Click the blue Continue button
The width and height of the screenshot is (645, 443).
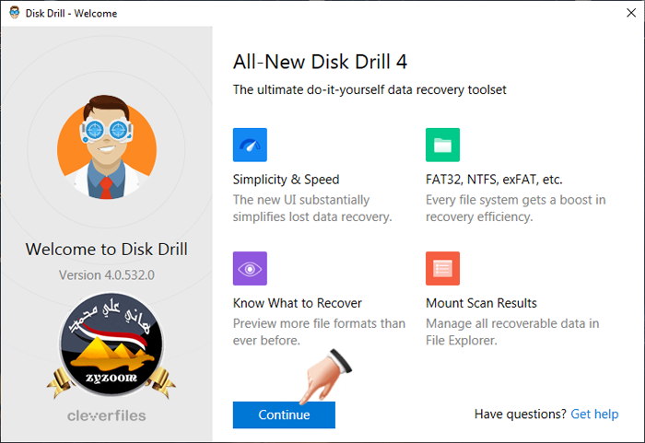284,414
